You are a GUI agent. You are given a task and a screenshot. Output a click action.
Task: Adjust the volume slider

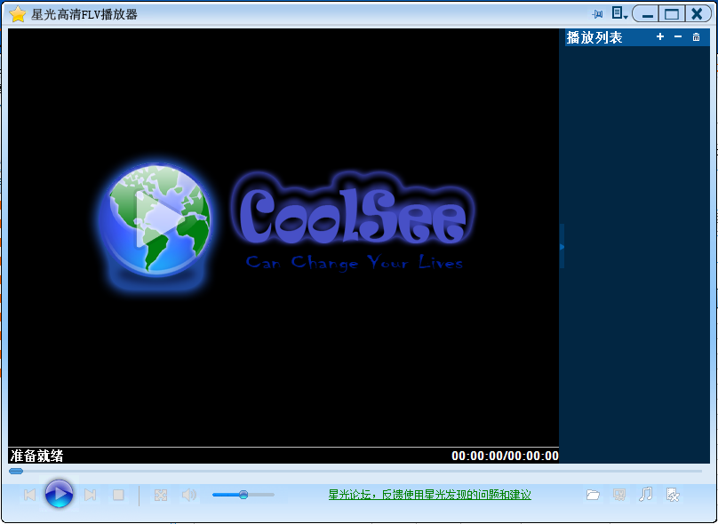pyautogui.click(x=243, y=495)
